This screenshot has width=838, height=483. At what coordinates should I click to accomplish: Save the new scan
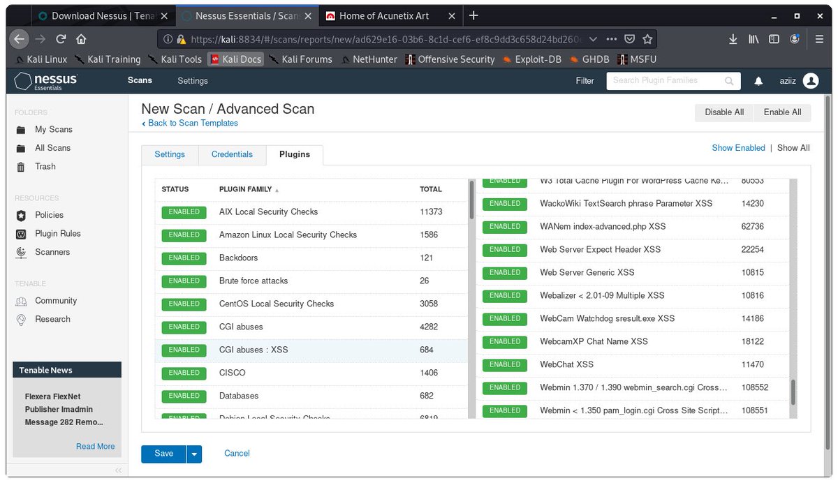(163, 454)
